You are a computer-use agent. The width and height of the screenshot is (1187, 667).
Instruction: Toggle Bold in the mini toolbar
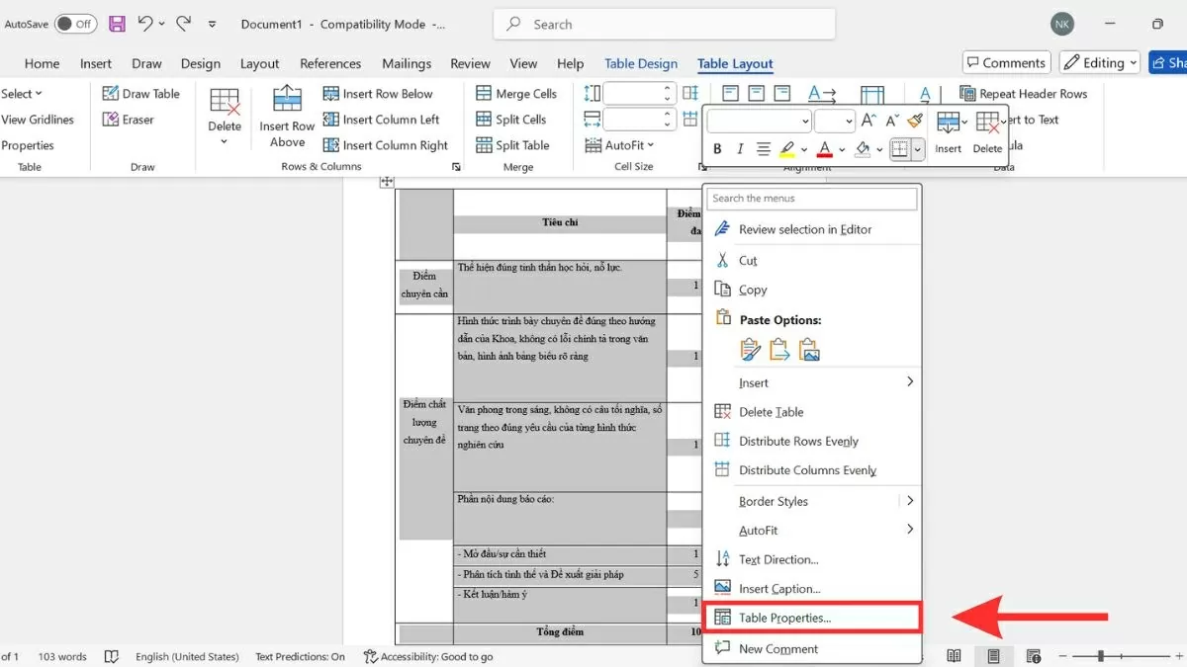[x=717, y=149]
